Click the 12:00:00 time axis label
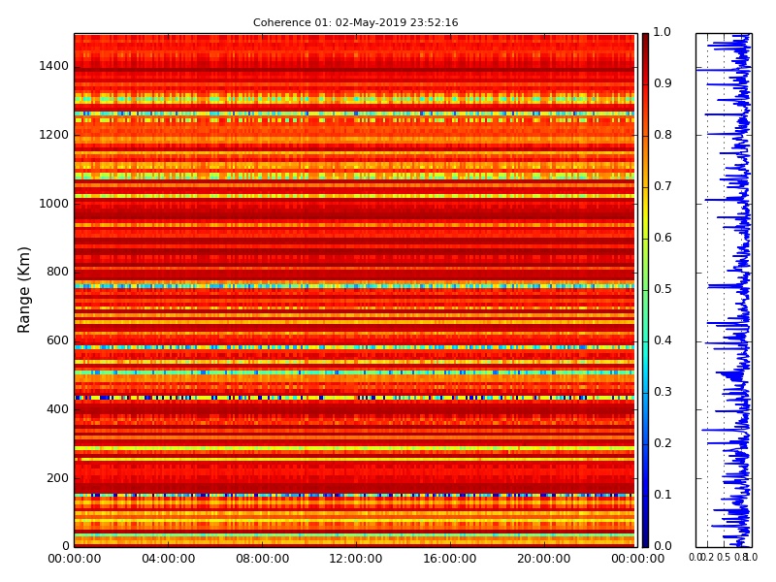The height and width of the screenshot is (582, 776). click(x=356, y=559)
